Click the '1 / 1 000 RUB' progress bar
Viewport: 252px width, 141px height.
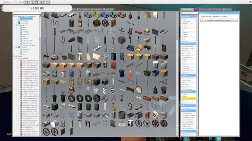tap(37, 8)
